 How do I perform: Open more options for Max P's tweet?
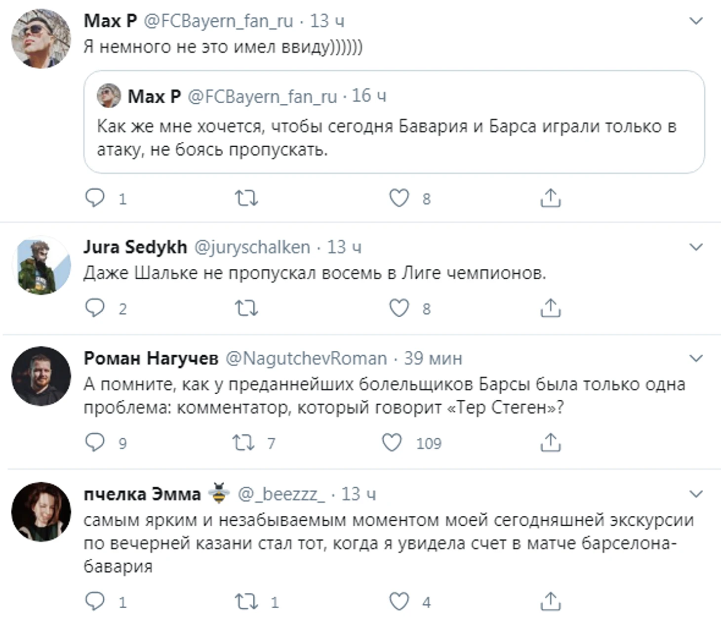(696, 21)
